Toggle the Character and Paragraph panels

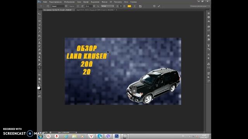click(140, 6)
